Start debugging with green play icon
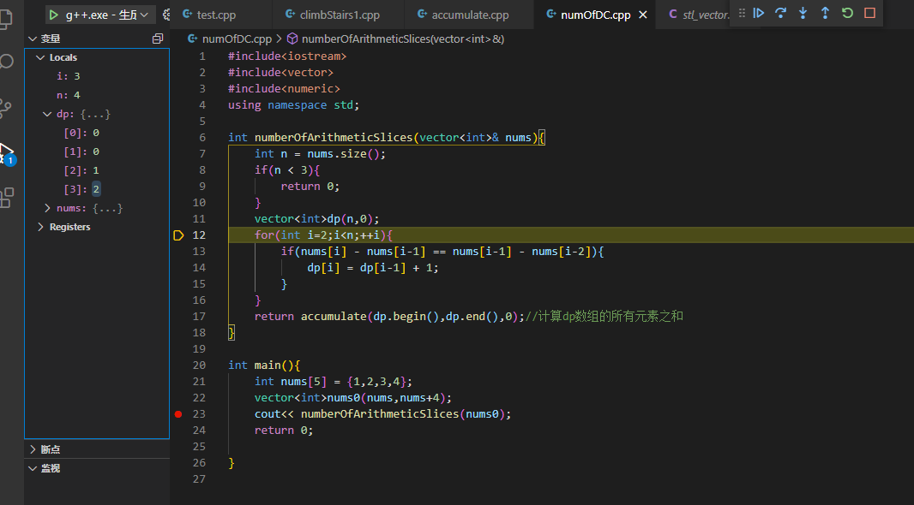 point(54,15)
